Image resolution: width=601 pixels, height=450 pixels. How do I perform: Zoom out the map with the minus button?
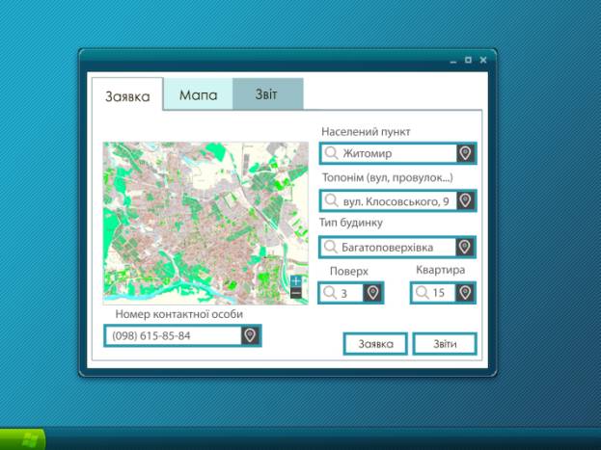pyautogui.click(x=296, y=293)
